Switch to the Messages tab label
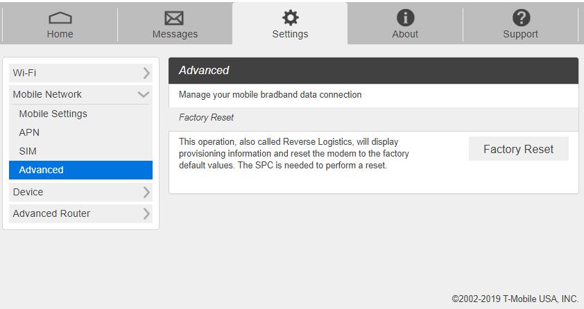The width and height of the screenshot is (584, 309). (175, 34)
